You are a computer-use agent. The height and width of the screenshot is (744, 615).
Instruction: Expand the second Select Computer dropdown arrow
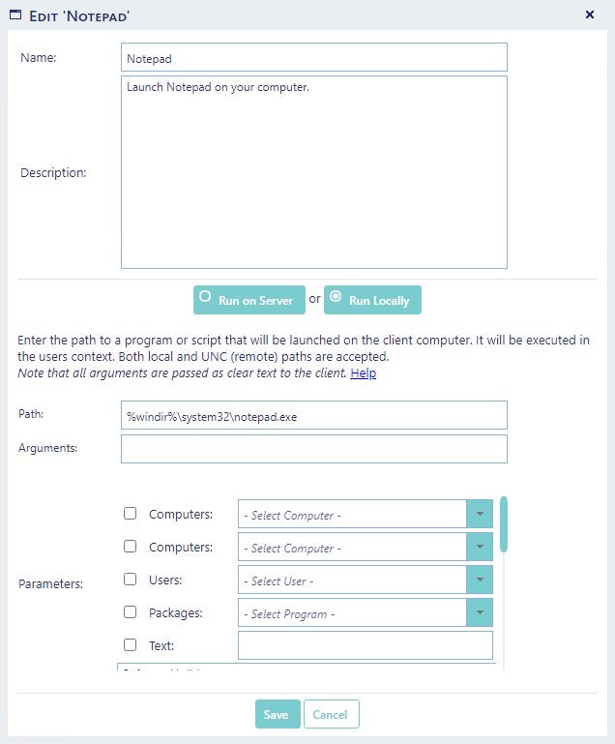pos(480,548)
